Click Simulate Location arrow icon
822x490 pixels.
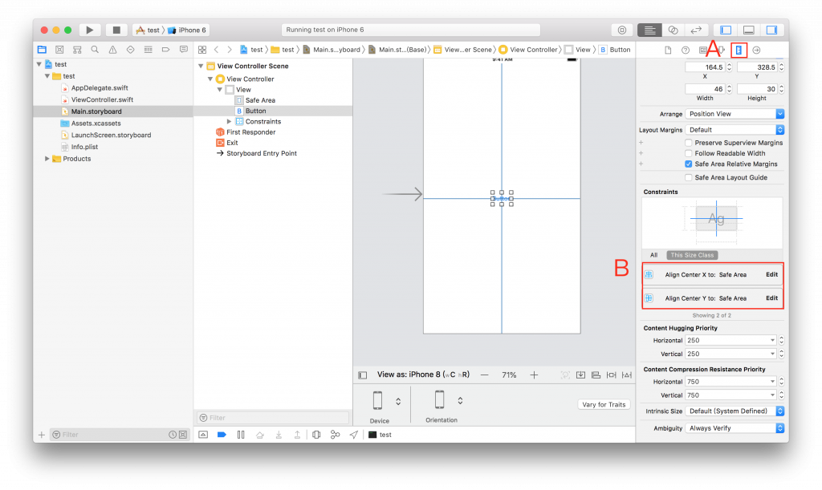tap(354, 435)
